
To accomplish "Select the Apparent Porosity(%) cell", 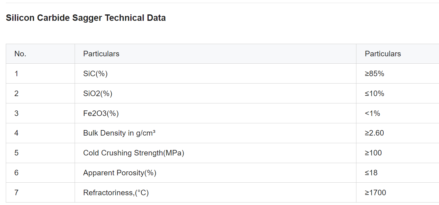I will [215, 173].
